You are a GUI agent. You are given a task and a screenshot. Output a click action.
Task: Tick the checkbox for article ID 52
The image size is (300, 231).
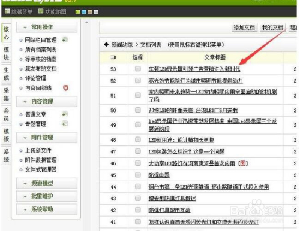tap(138, 80)
